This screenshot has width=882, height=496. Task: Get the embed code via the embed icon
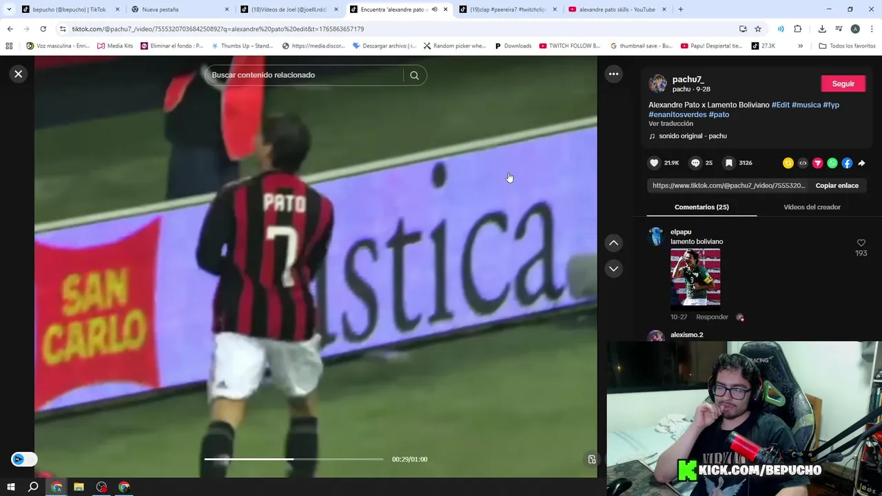[803, 163]
